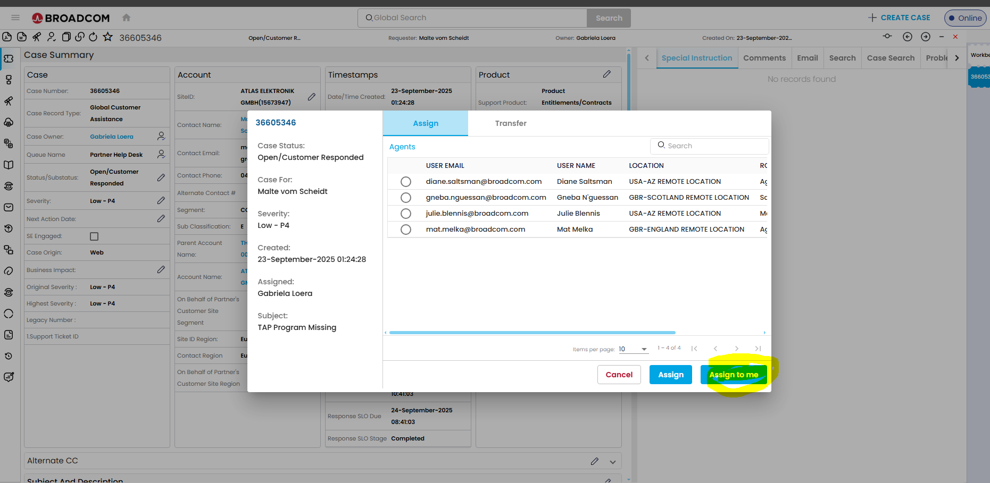
Task: Toggle the Online status switch
Action: [966, 18]
